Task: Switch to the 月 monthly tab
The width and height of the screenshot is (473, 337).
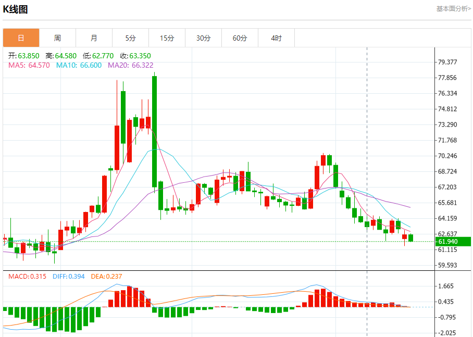Action: coord(94,38)
